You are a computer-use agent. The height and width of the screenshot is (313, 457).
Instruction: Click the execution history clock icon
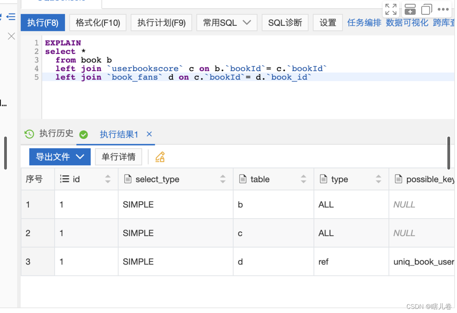(x=29, y=134)
